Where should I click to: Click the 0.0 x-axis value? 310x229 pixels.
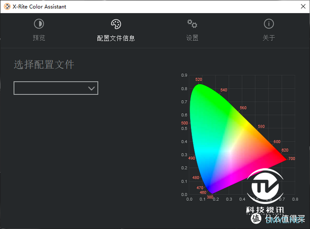pyautogui.click(x=189, y=199)
